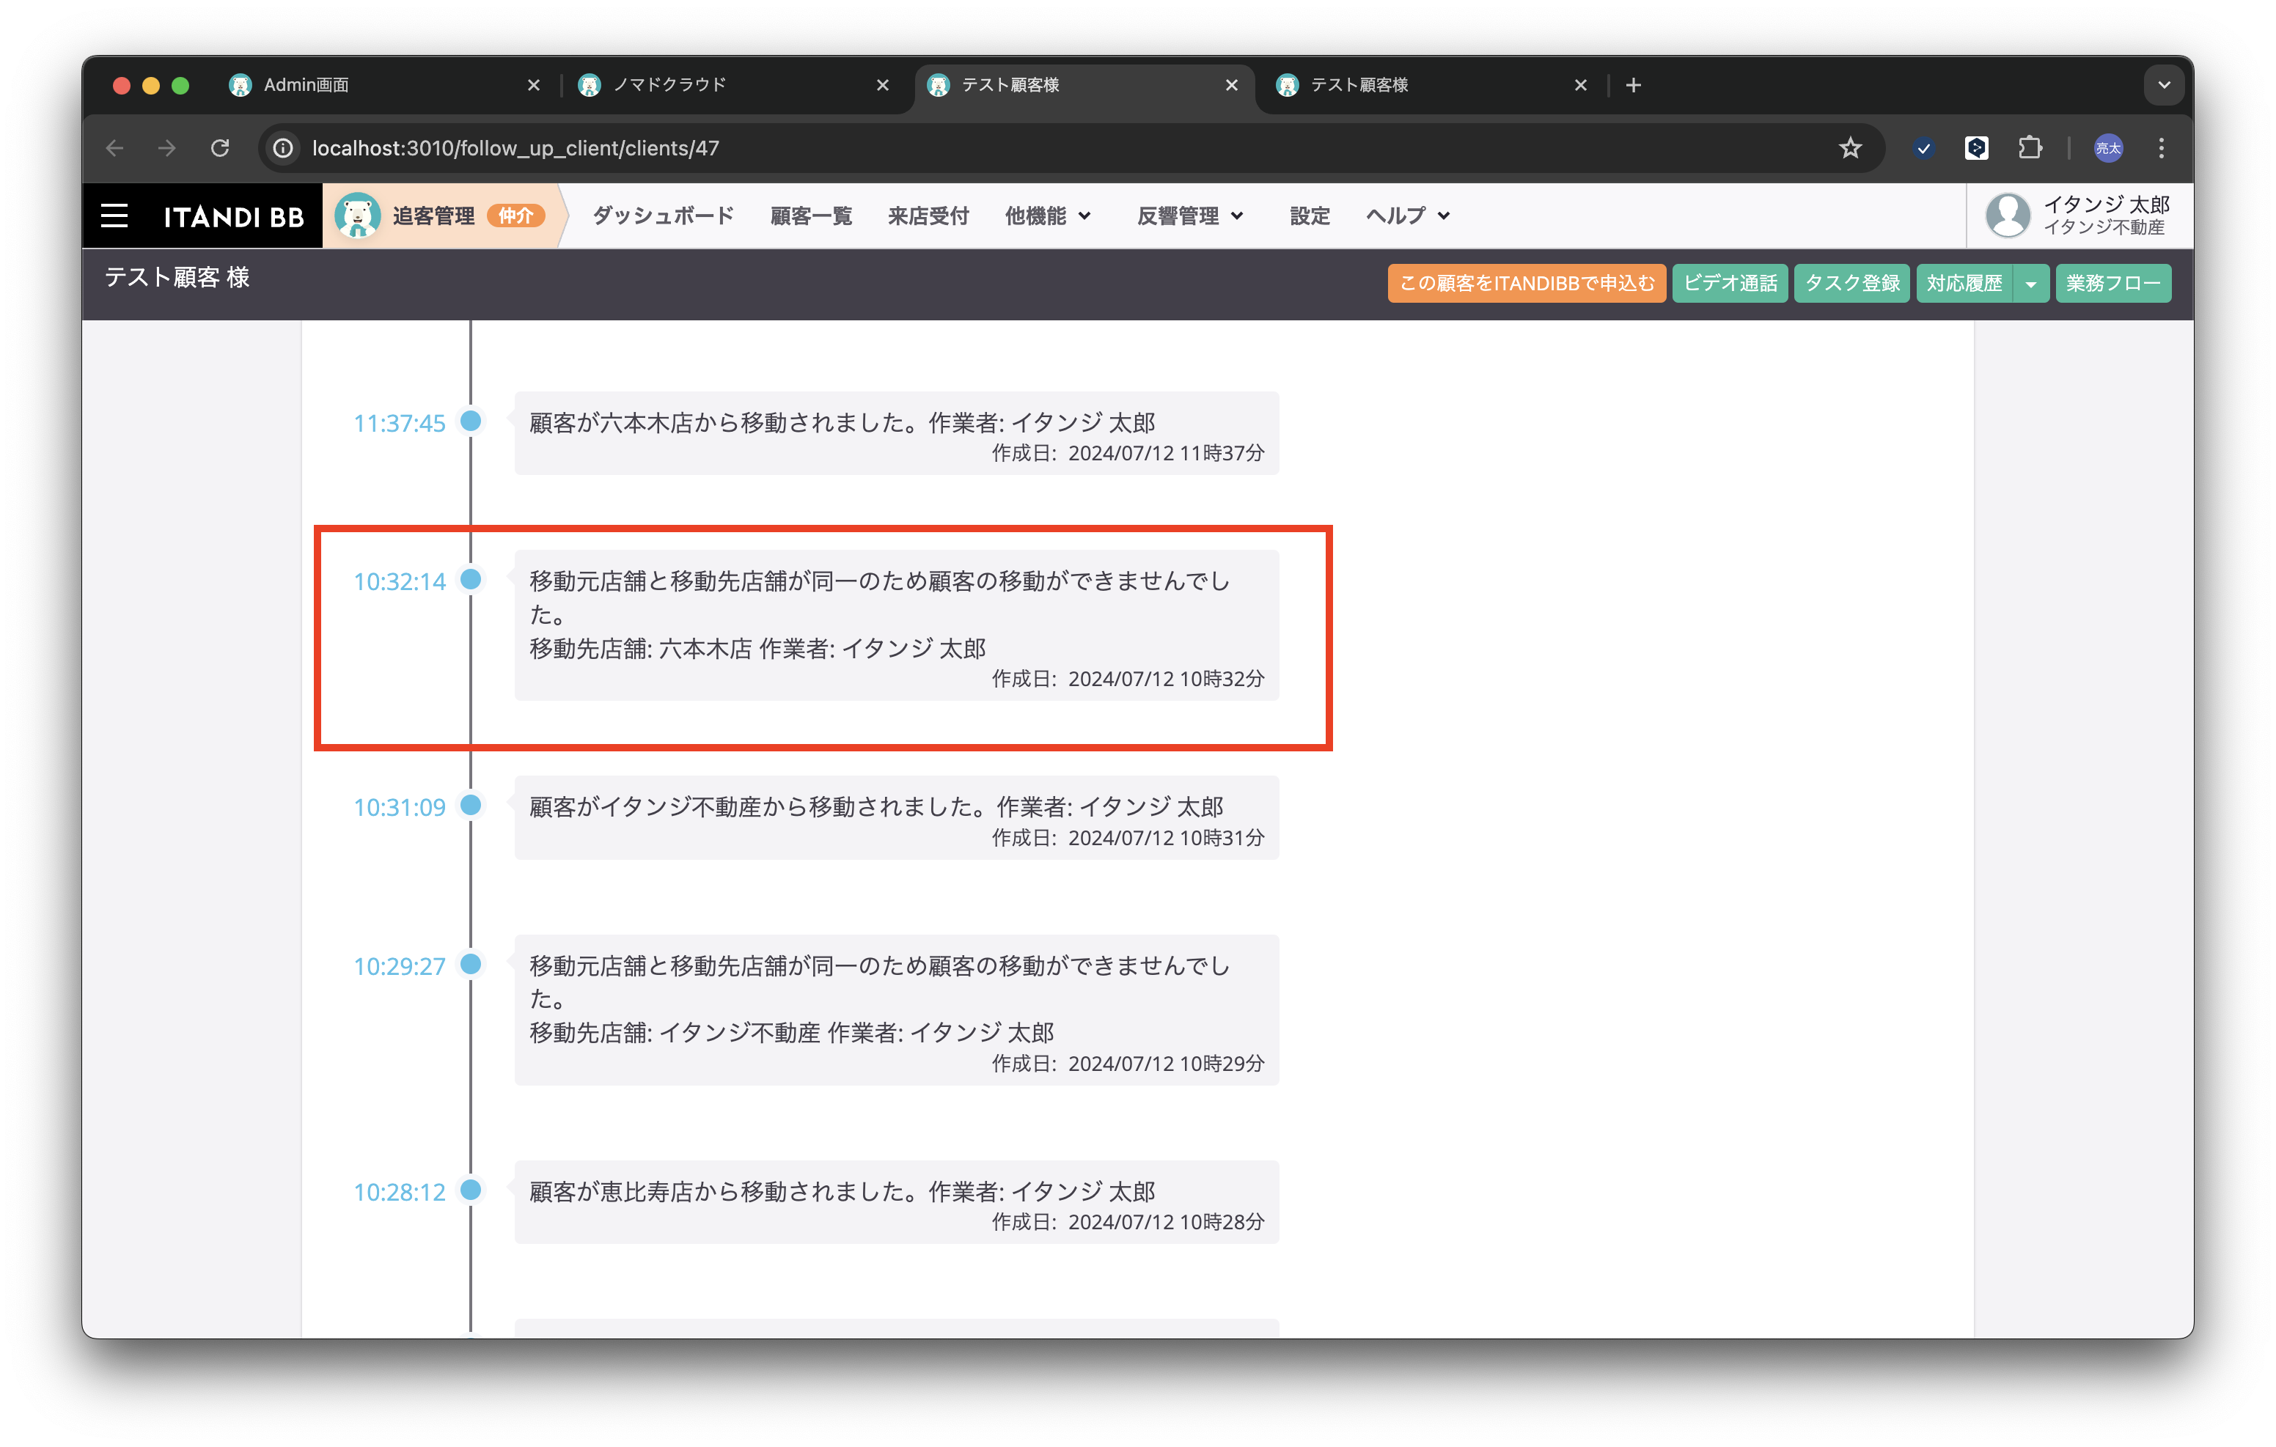
Task: Click the 業務フロー button
Action: coord(2112,284)
